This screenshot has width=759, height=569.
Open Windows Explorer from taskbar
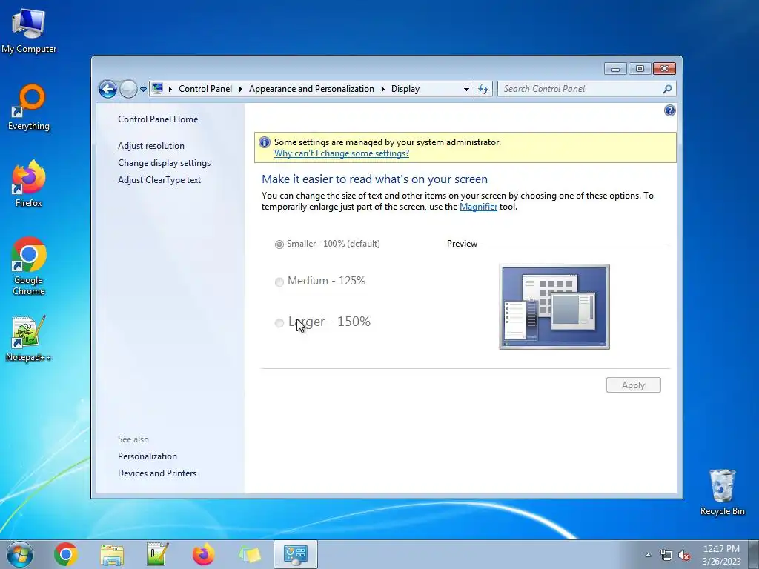click(112, 554)
